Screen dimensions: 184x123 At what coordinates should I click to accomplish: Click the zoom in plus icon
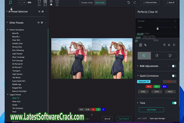24,3
